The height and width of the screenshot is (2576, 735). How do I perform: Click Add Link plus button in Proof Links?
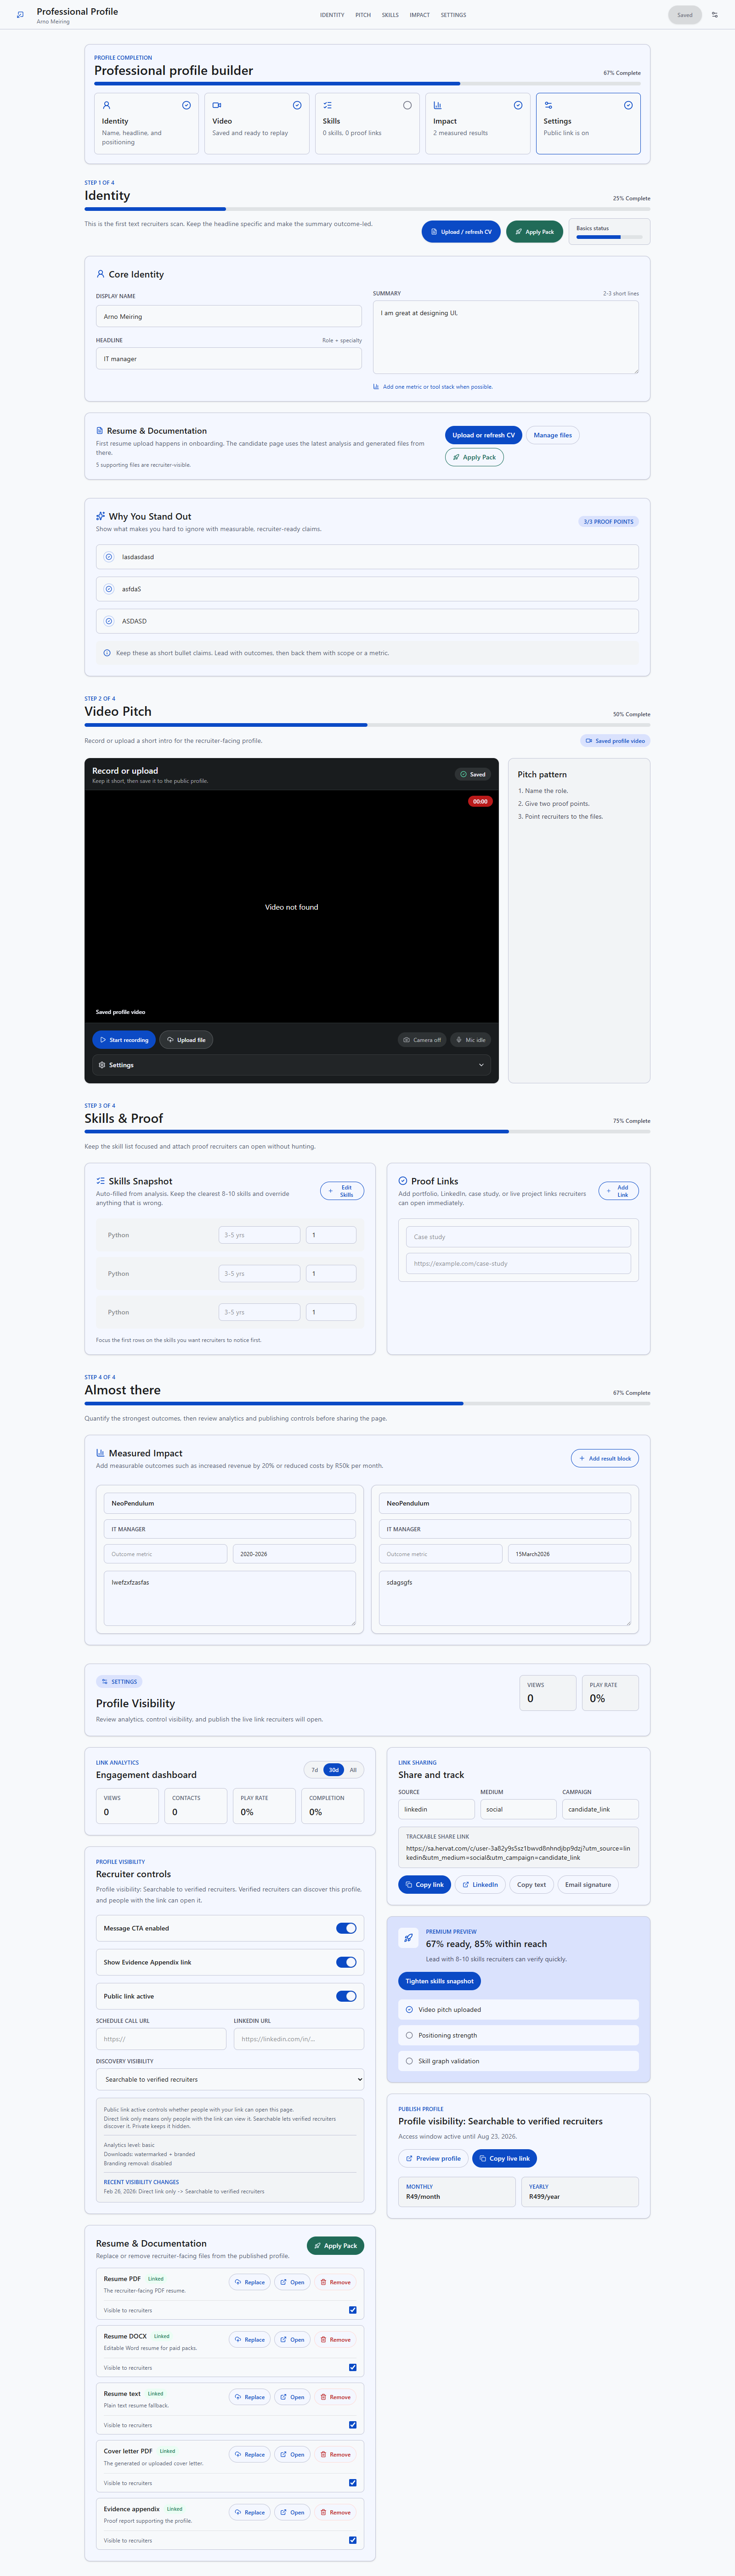618,1190
